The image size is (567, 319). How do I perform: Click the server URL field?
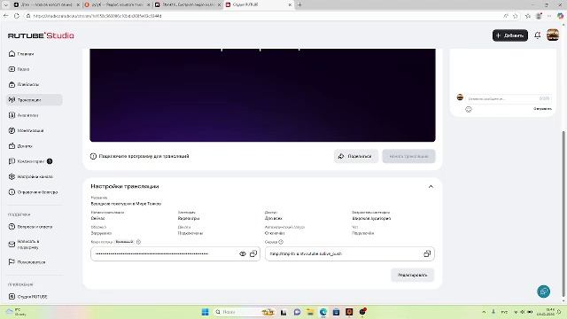click(x=350, y=254)
